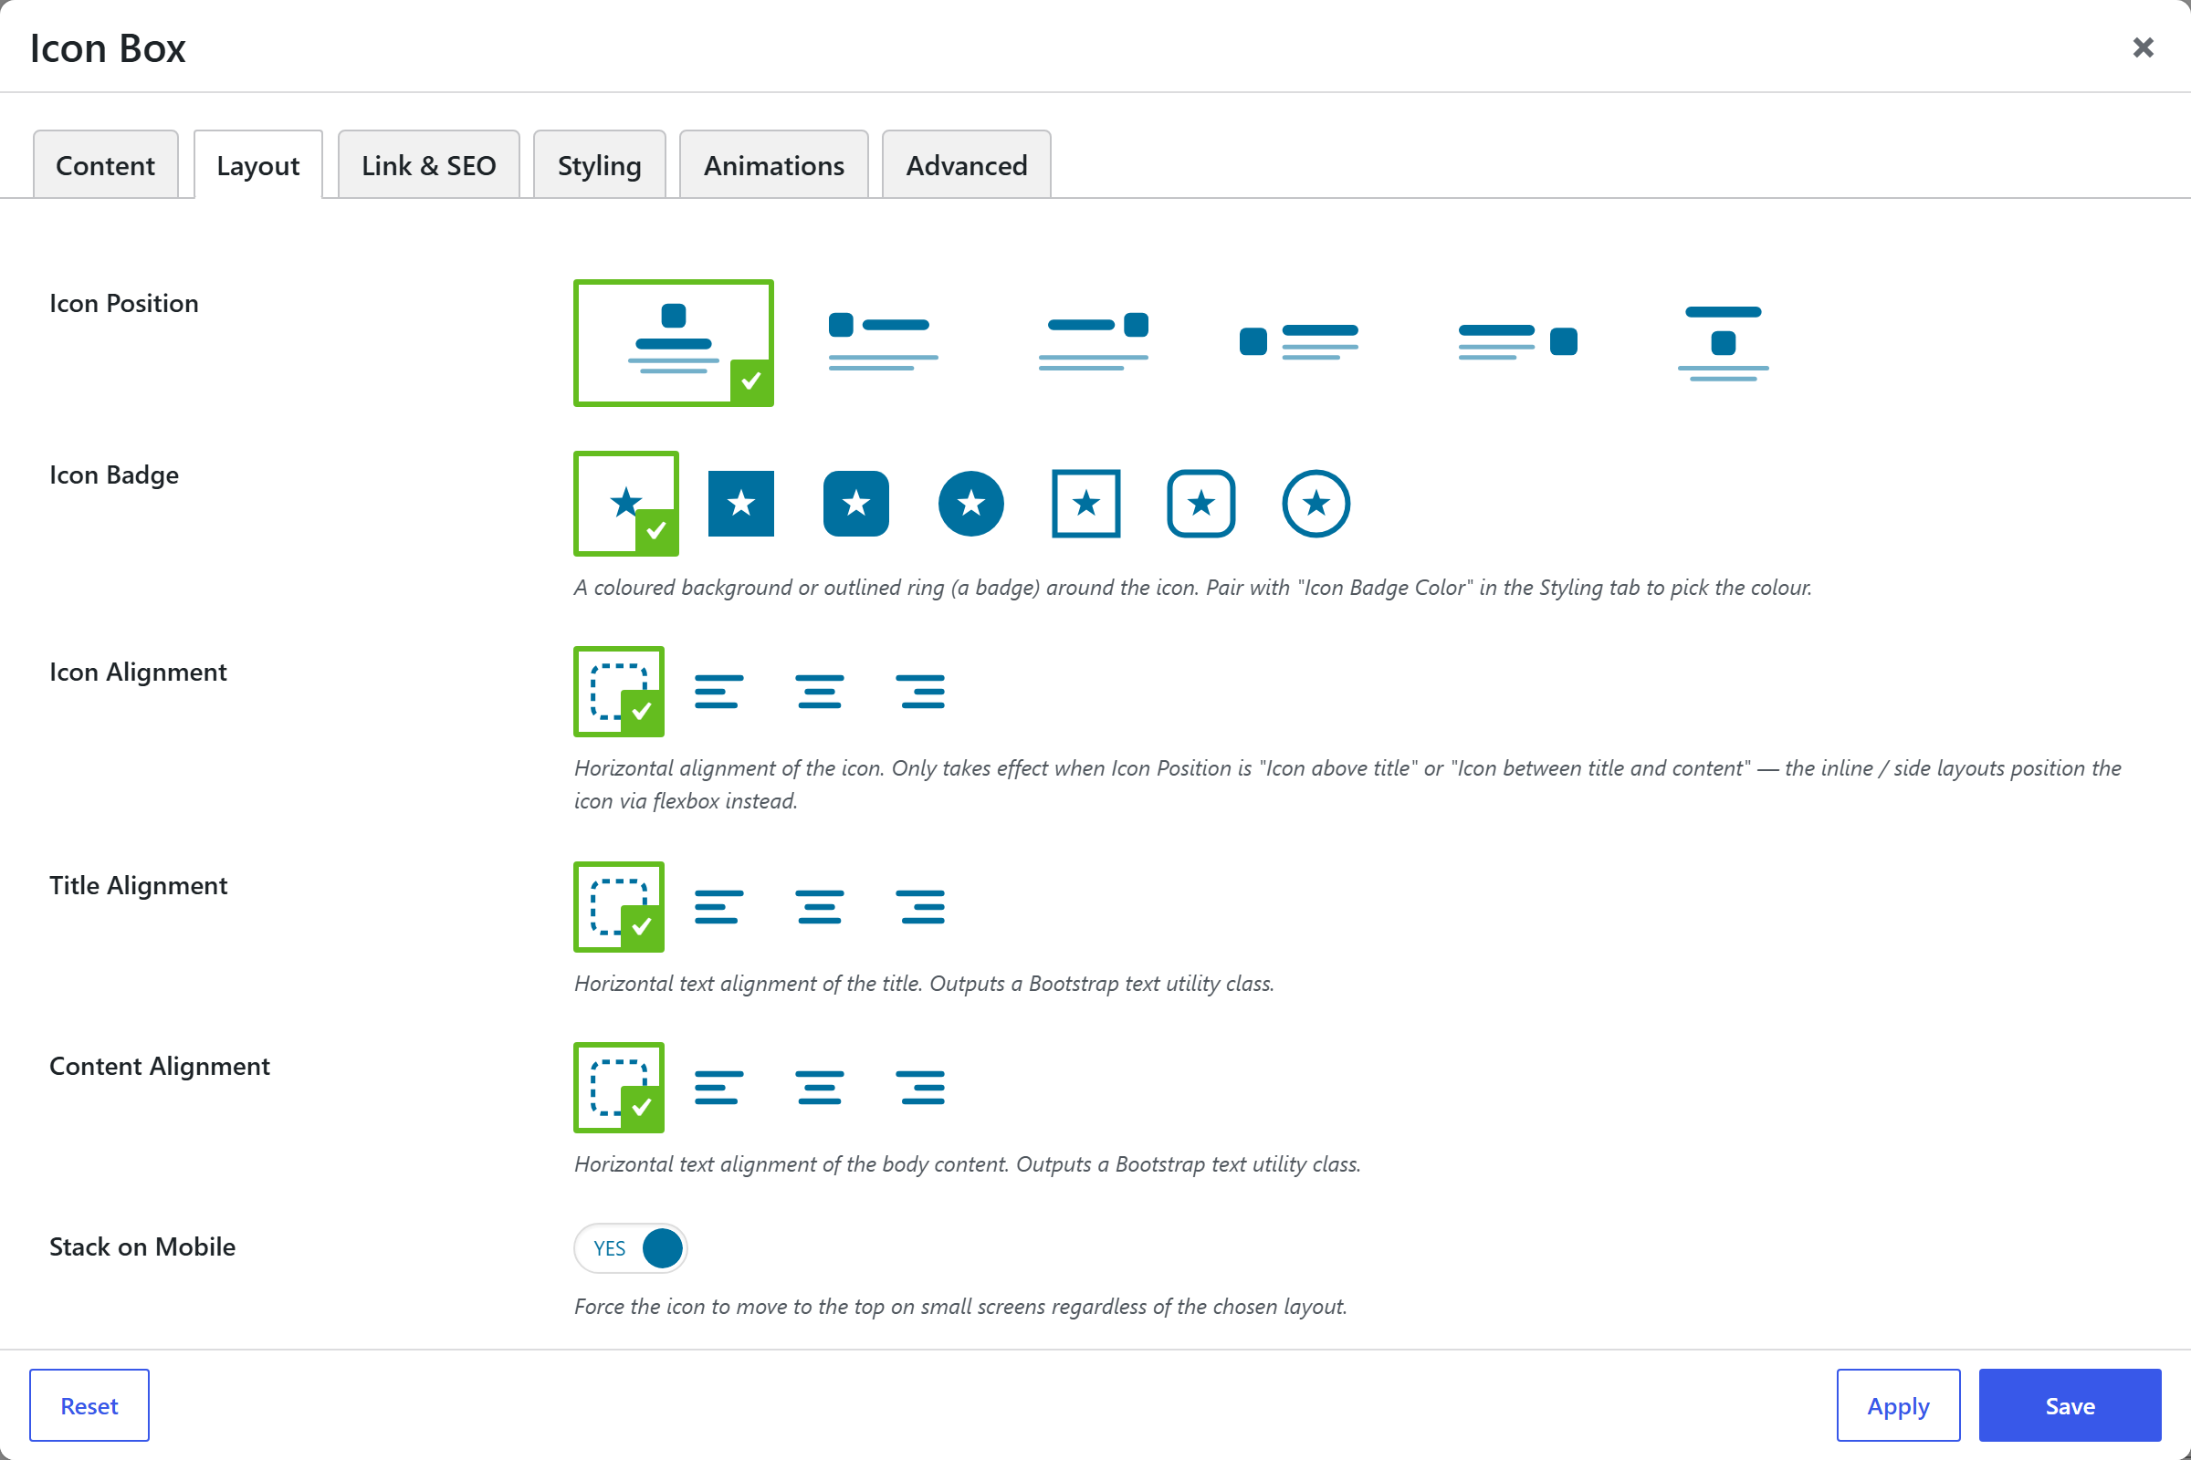
Task: Choose filled square icon badge
Action: pyautogui.click(x=740, y=504)
